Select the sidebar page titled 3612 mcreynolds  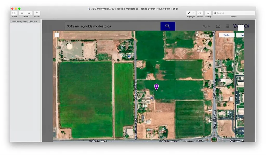25,21
